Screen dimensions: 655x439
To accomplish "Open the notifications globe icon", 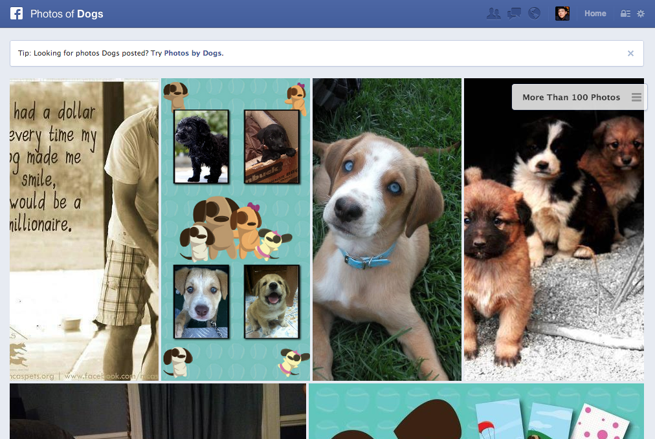I will point(534,14).
